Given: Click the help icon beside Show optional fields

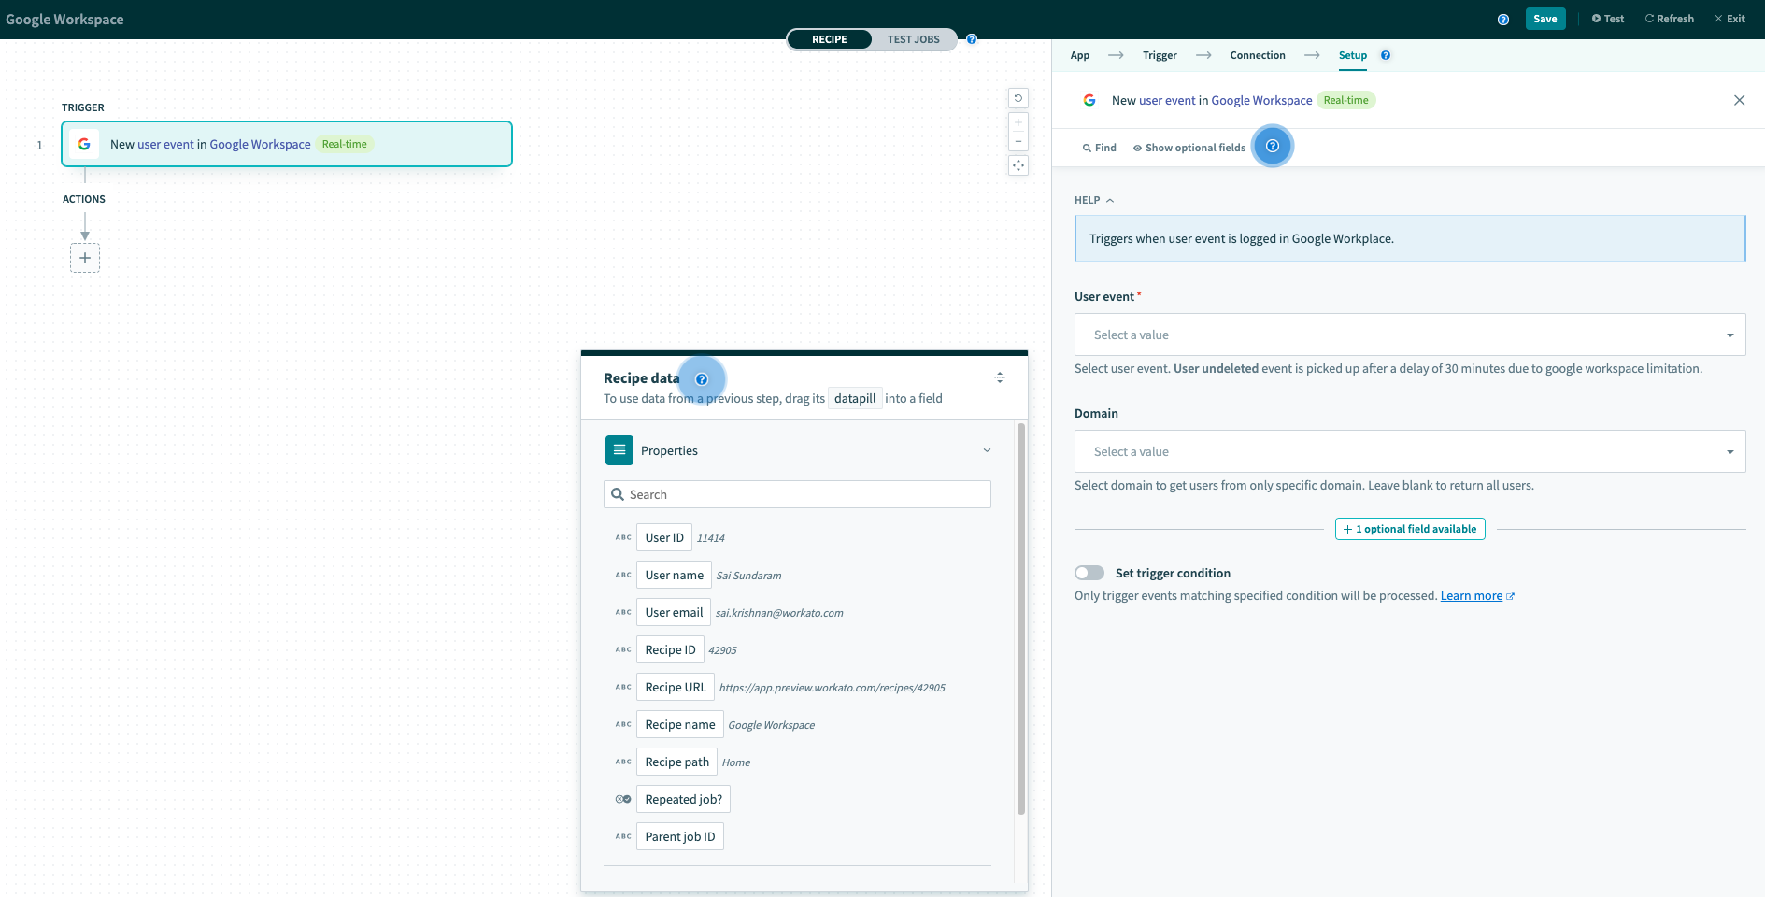Looking at the screenshot, I should pos(1272,147).
